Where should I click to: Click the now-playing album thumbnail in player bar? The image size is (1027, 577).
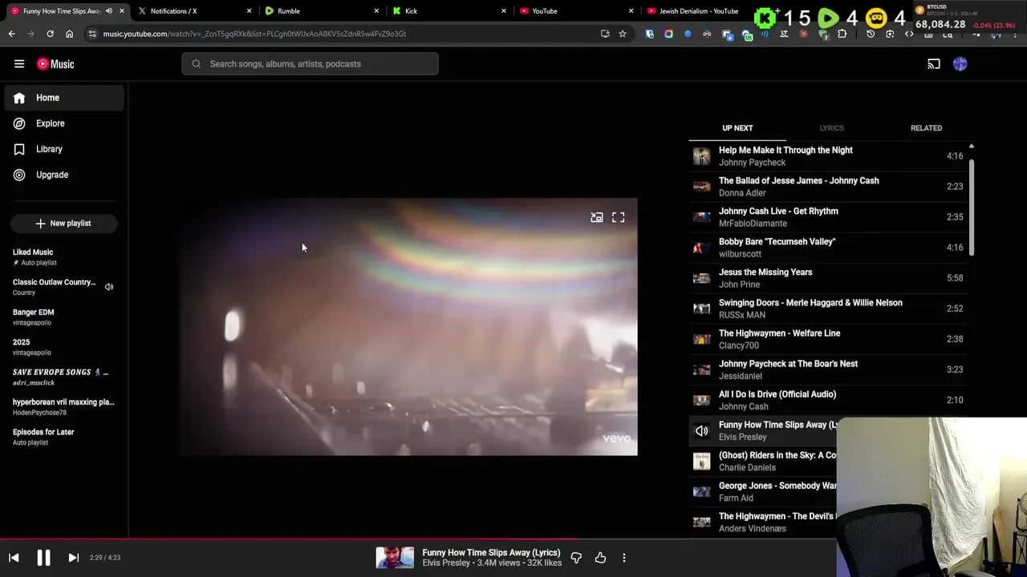395,558
